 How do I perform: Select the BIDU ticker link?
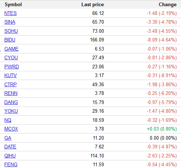10,40
